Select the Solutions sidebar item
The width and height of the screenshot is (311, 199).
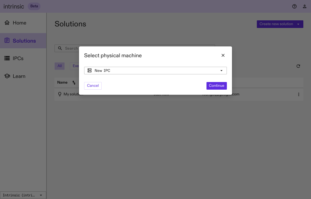coord(24,41)
